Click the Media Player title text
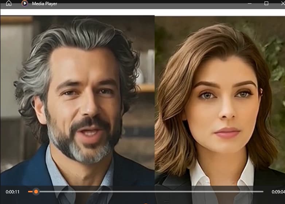This screenshot has width=285, height=204. point(44,4)
